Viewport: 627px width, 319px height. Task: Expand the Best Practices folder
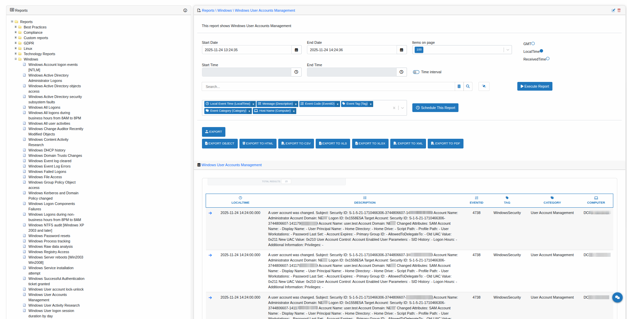click(x=15, y=27)
